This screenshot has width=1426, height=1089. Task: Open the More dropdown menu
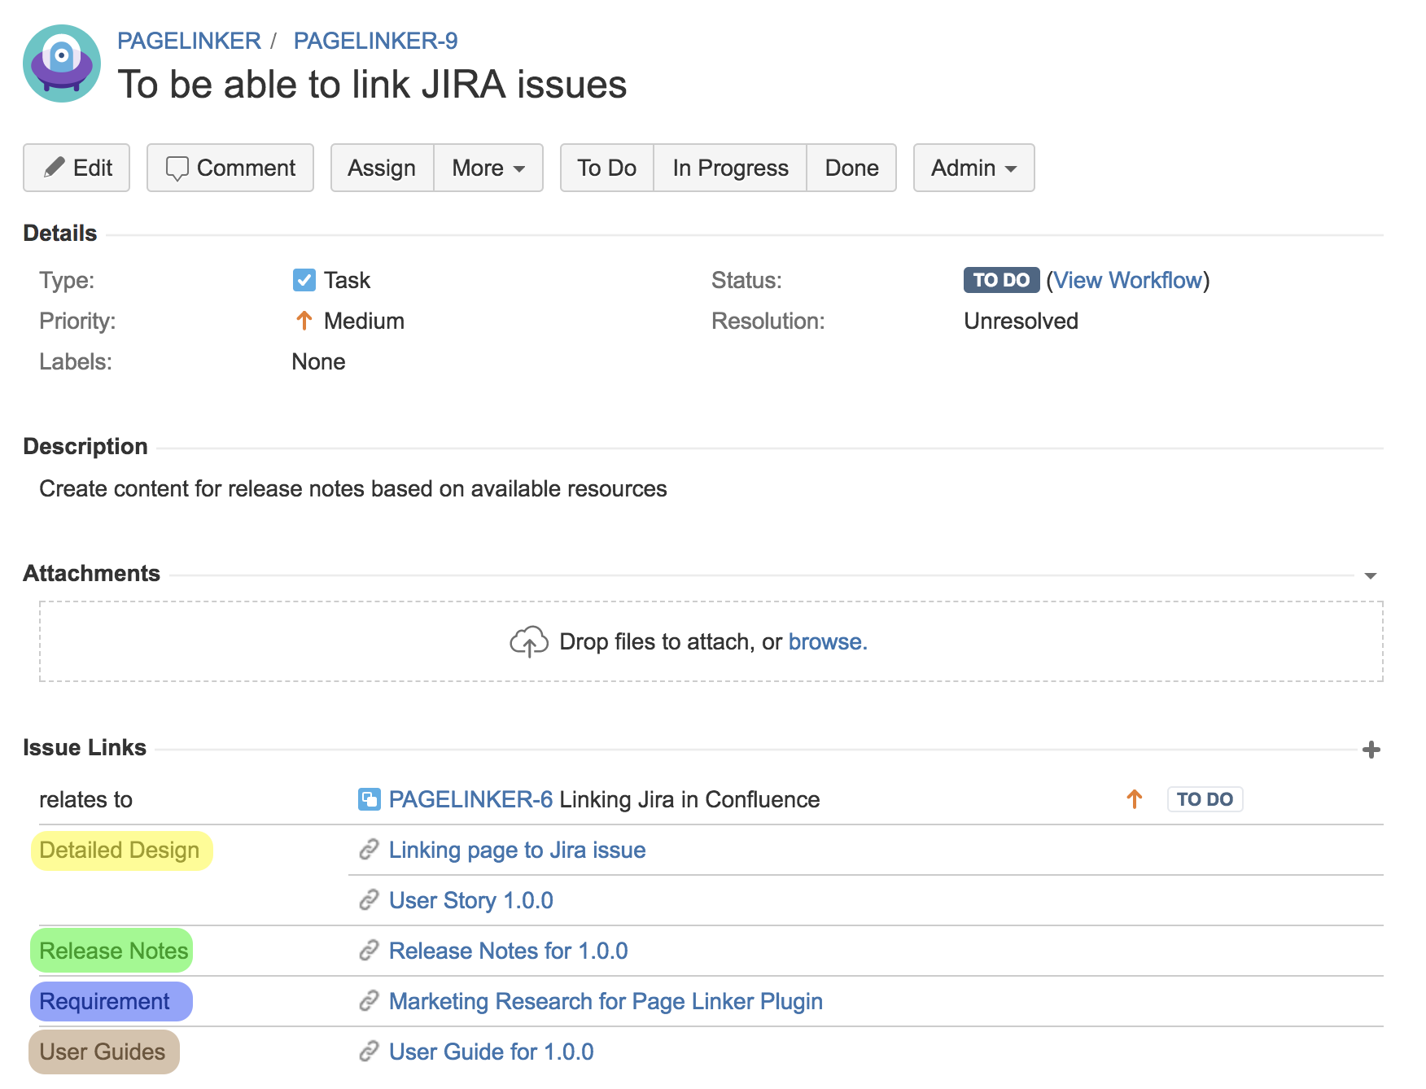point(488,168)
